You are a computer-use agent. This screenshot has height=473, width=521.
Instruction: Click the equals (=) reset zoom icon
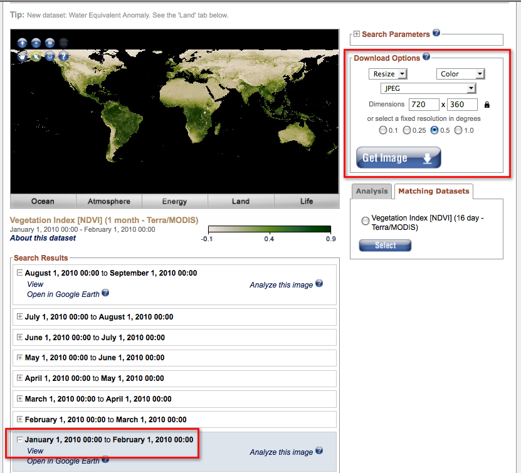(50, 43)
